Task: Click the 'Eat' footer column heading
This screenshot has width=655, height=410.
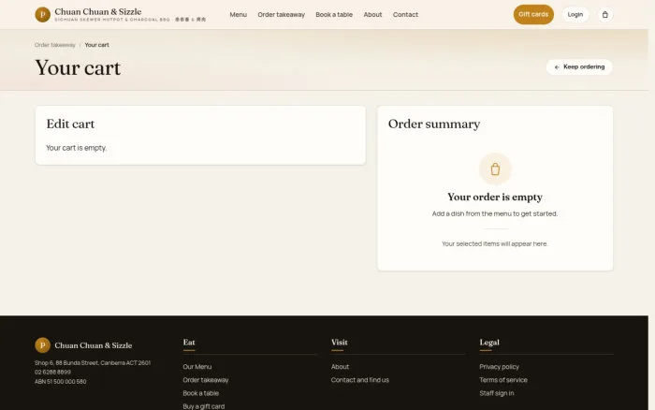Action: coord(189,343)
